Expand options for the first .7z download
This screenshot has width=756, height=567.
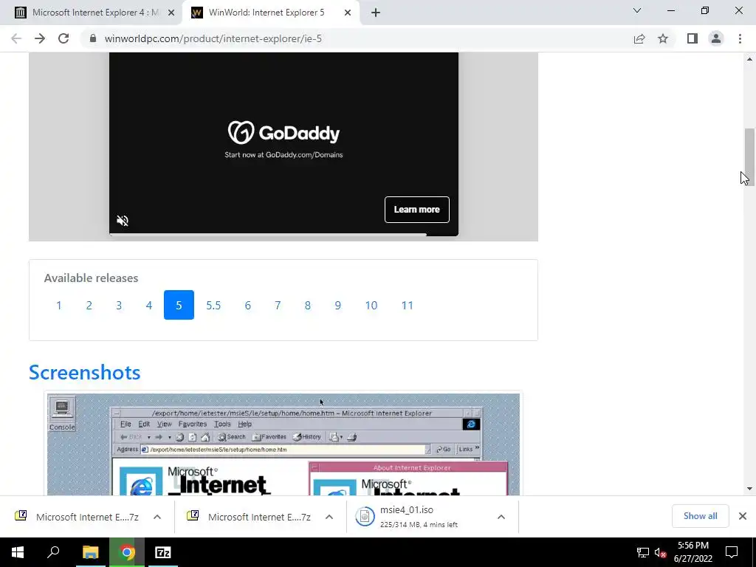pos(157,517)
